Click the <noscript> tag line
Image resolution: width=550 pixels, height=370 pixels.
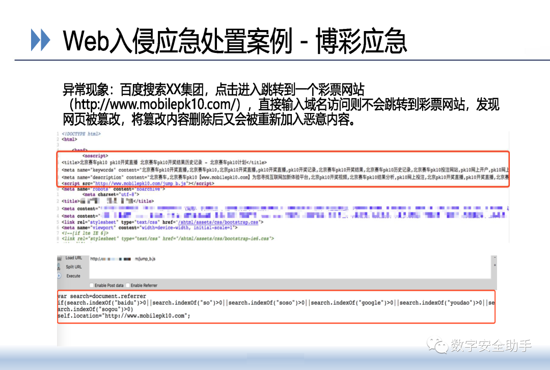[95, 156]
